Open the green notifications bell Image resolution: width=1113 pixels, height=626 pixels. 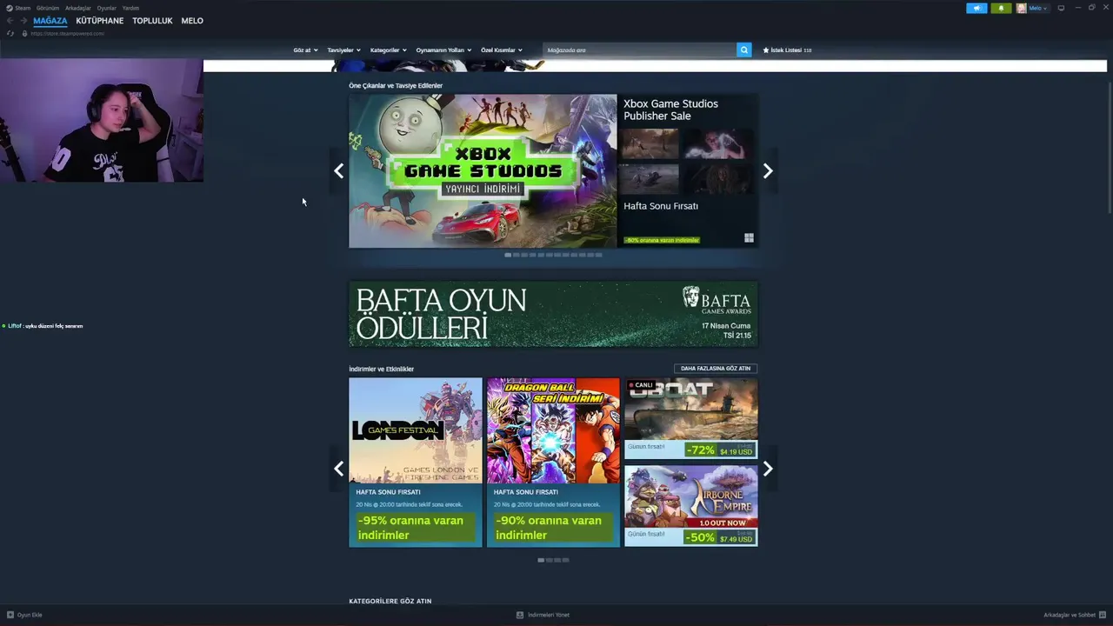pos(1001,8)
